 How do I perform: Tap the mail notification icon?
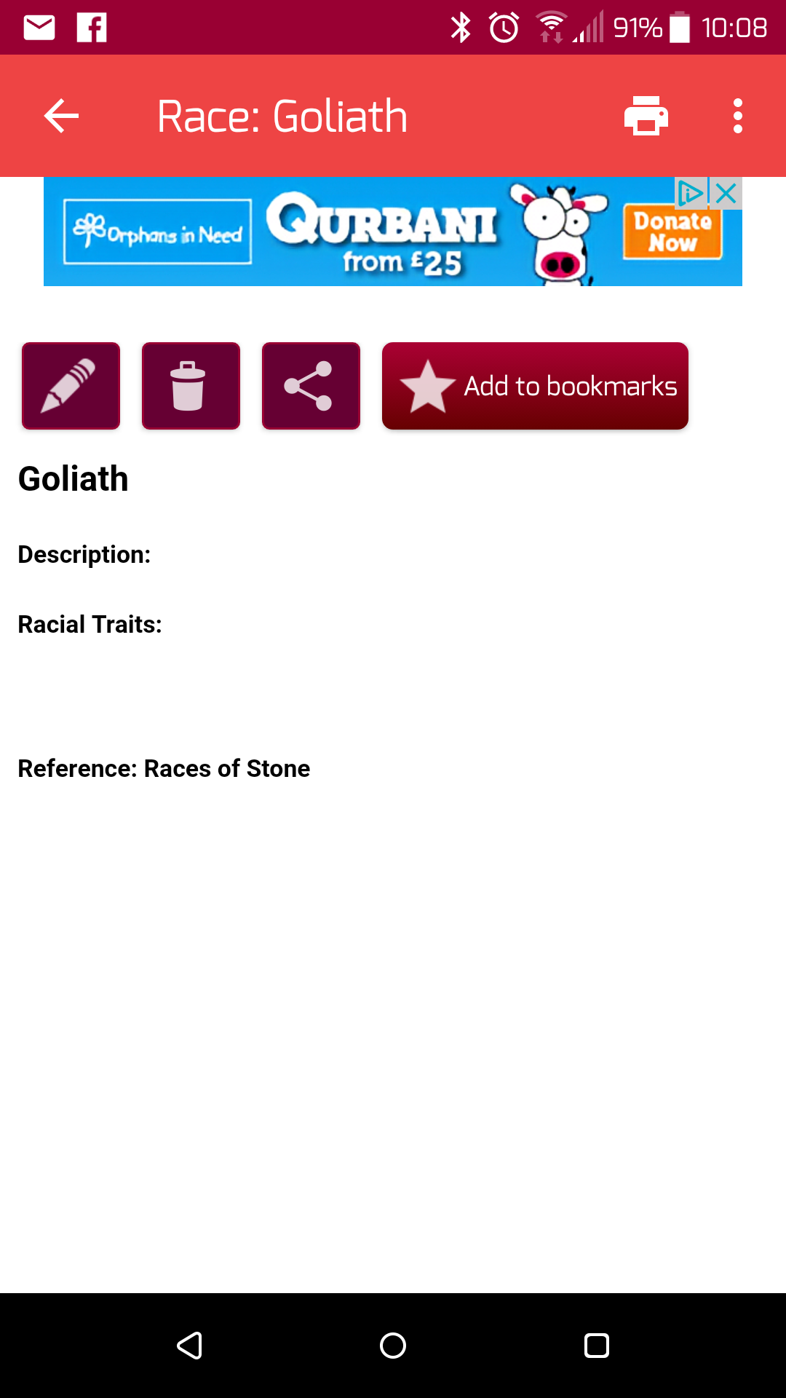coord(39,28)
